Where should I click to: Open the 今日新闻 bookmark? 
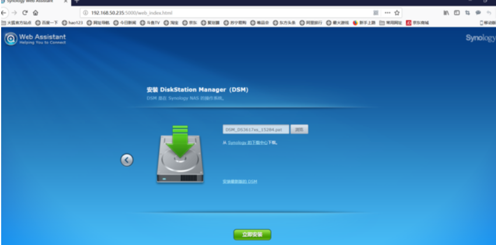pos(125,23)
